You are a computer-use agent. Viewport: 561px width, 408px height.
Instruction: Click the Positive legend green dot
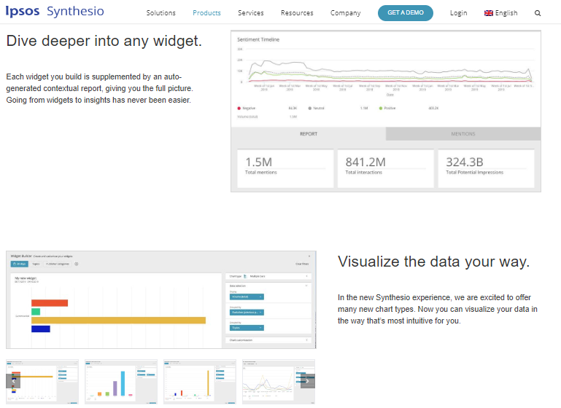[381, 109]
